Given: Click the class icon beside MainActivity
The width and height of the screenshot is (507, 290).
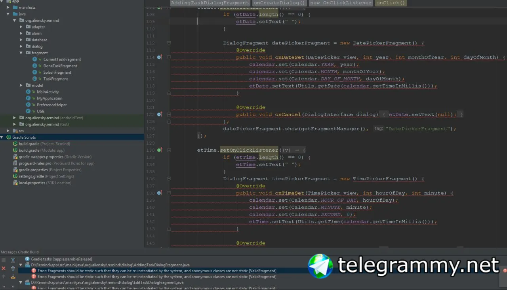Looking at the screenshot, I should click(28, 92).
